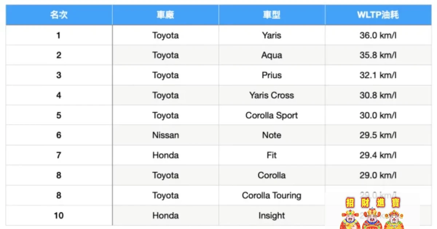
Task: Select the WLTP油耗 column header
Action: [x=378, y=15]
